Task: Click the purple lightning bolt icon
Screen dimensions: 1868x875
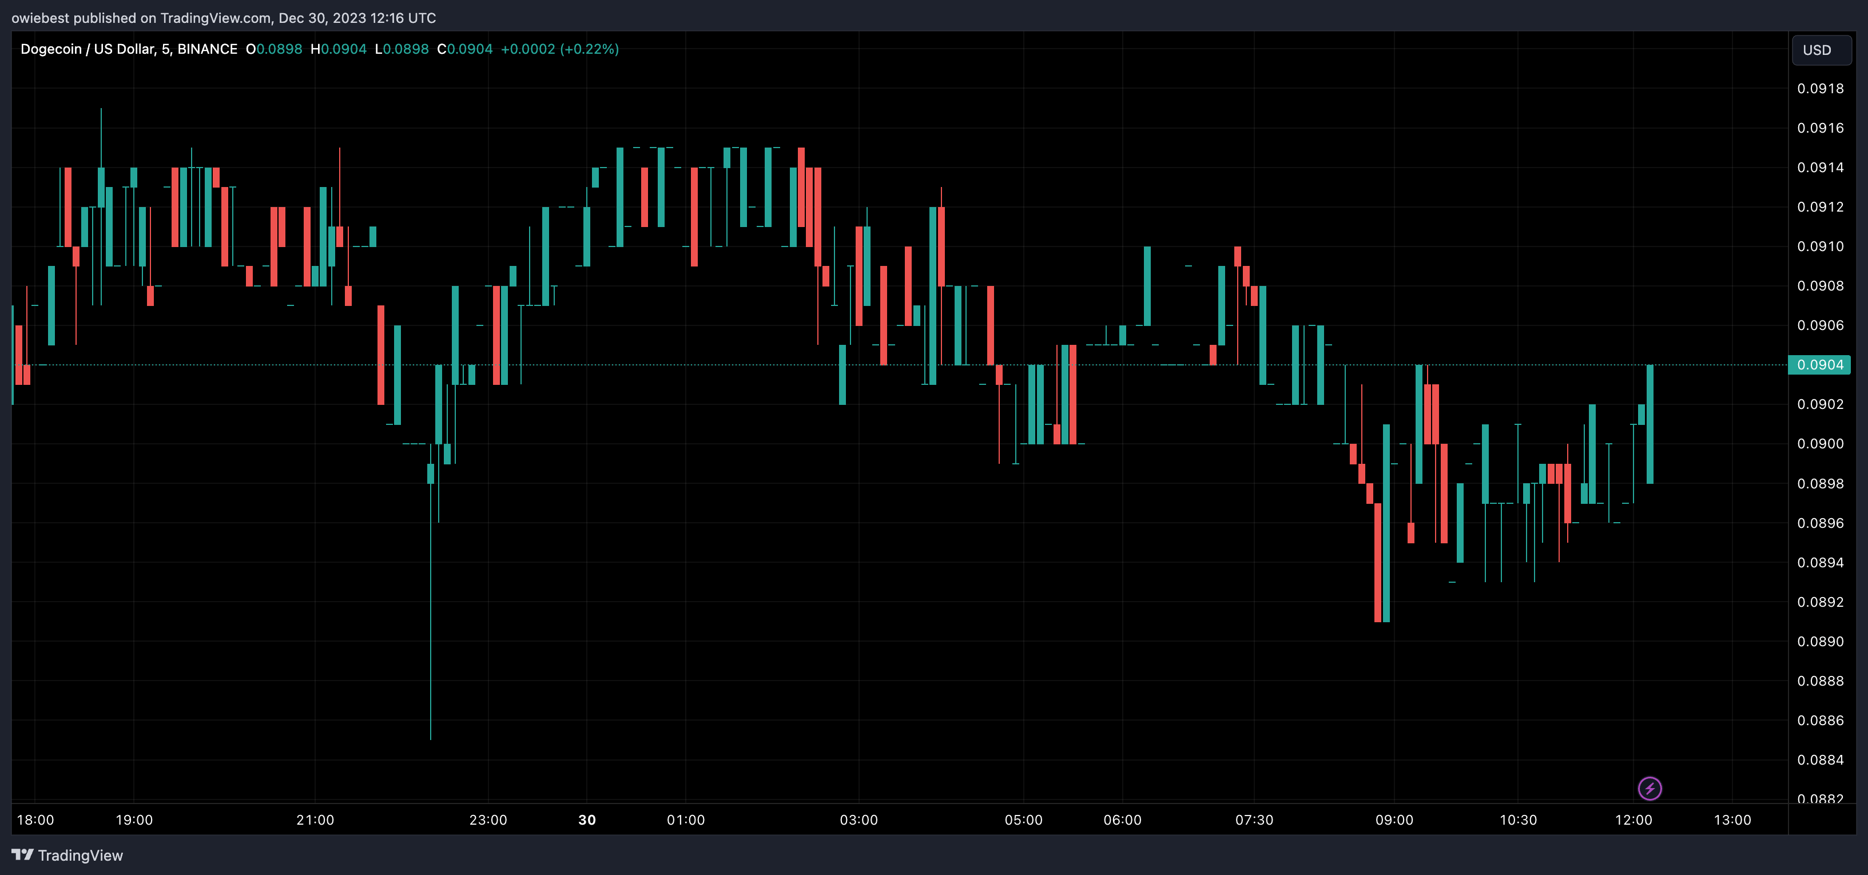Action: pyautogui.click(x=1650, y=788)
